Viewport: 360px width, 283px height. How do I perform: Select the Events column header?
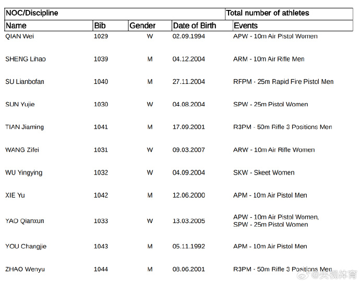coord(245,26)
